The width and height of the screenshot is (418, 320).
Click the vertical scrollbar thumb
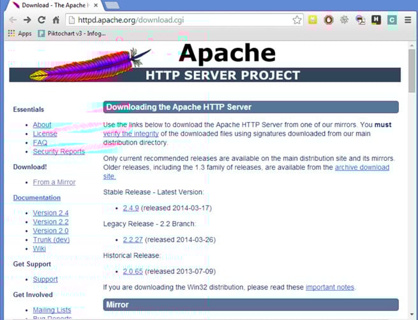click(x=412, y=71)
